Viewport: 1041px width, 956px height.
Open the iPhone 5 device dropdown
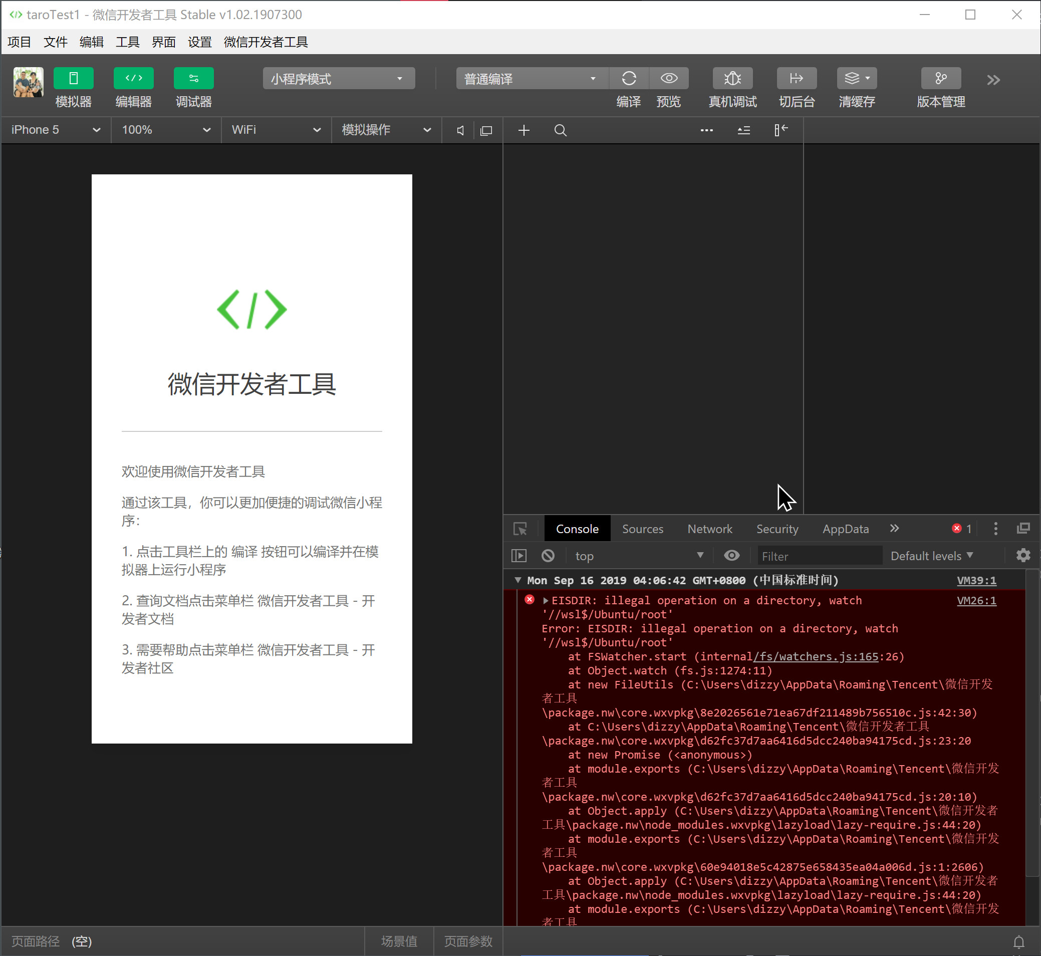(56, 130)
